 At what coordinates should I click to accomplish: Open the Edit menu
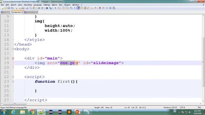tap(7, 5)
